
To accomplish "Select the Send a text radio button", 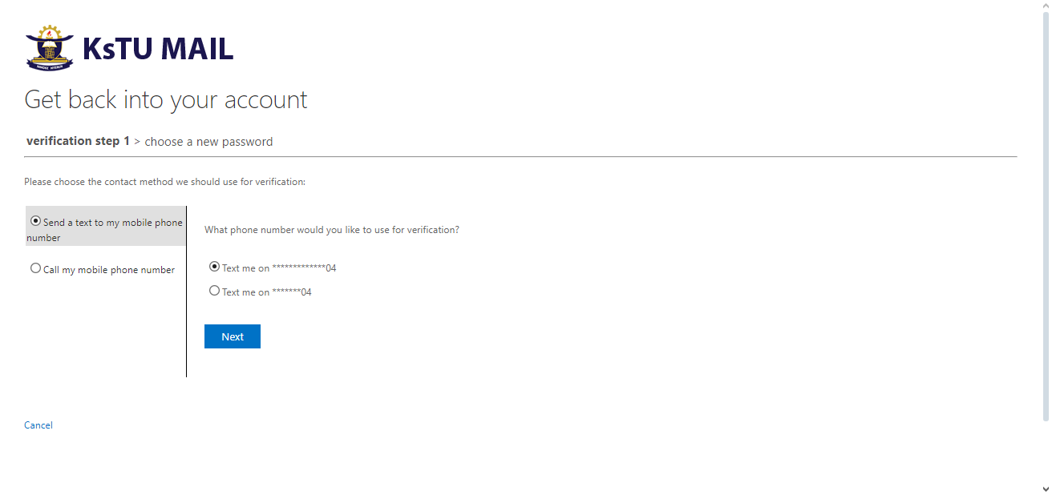I will point(35,221).
